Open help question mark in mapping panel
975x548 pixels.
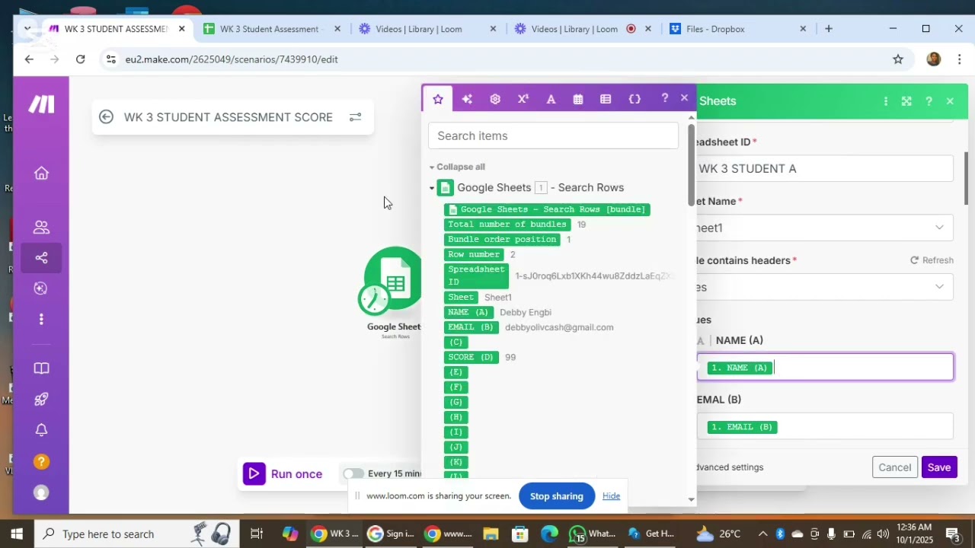665,98
